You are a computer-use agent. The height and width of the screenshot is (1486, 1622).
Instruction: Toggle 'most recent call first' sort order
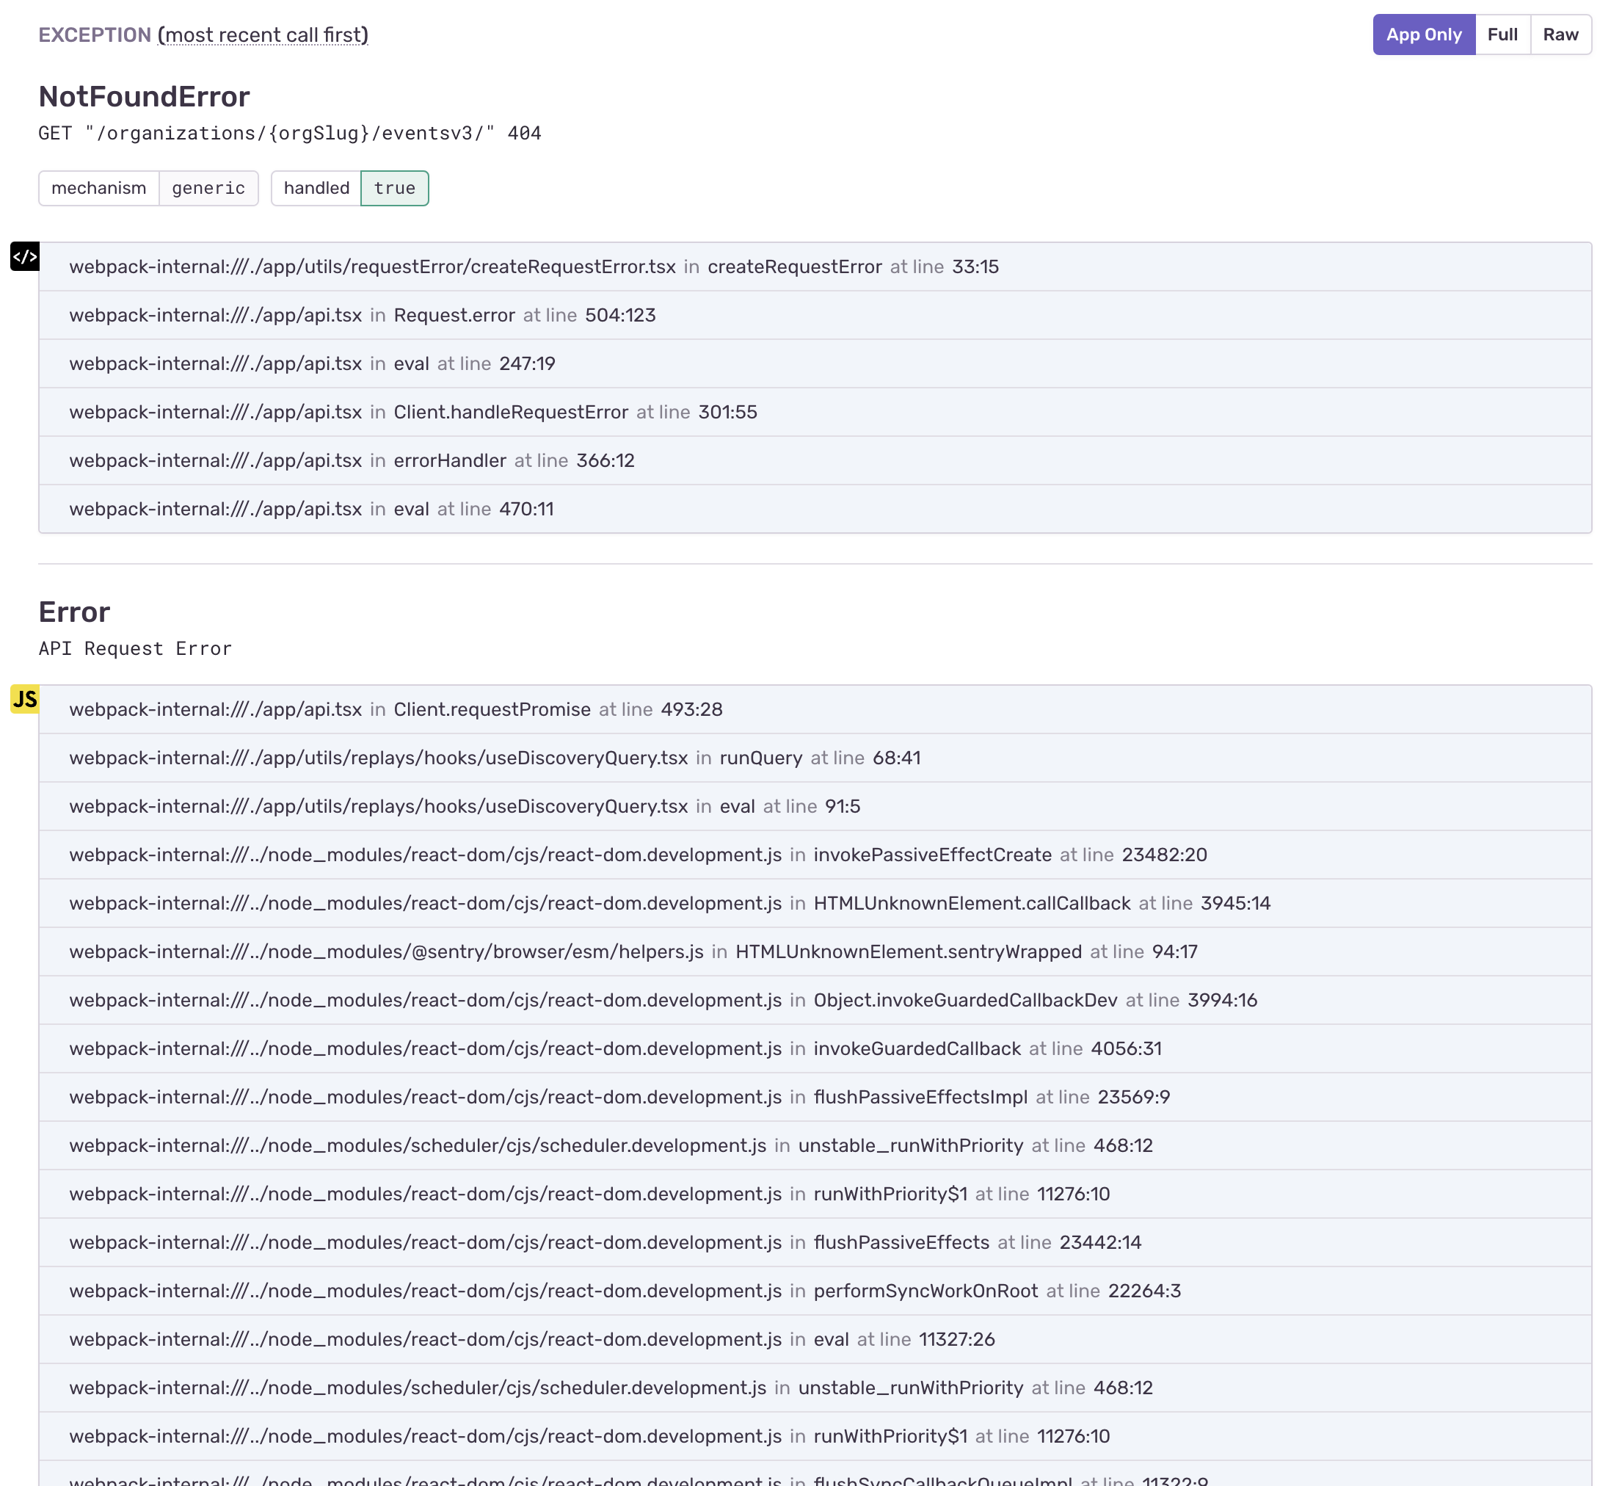coord(263,35)
